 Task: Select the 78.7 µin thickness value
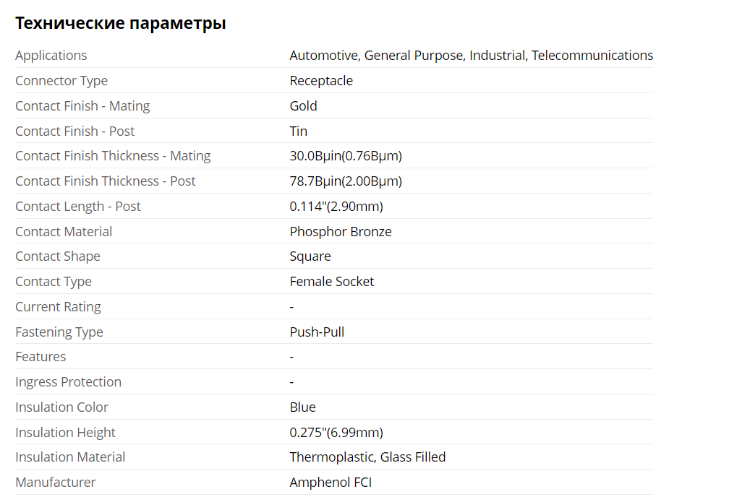click(346, 181)
